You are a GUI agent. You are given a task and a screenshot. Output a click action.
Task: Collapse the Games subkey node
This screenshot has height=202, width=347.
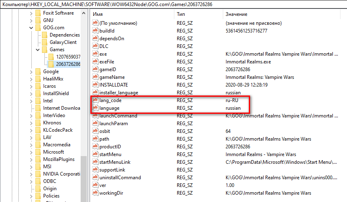point(38,50)
